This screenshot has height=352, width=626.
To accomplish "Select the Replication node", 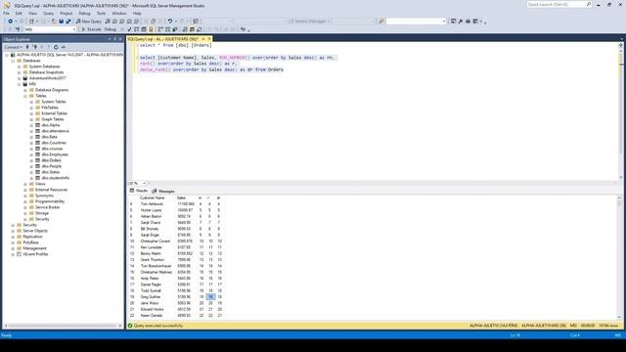I will pyautogui.click(x=32, y=237).
